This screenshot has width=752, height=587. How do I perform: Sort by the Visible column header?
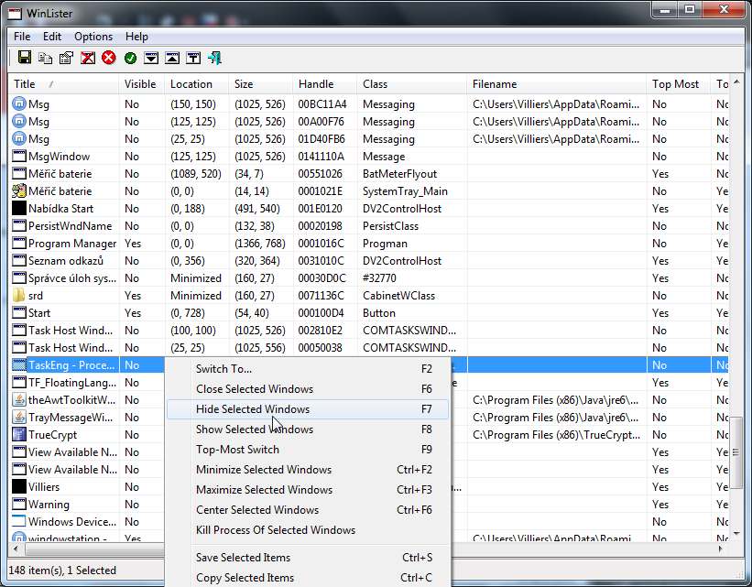point(141,84)
